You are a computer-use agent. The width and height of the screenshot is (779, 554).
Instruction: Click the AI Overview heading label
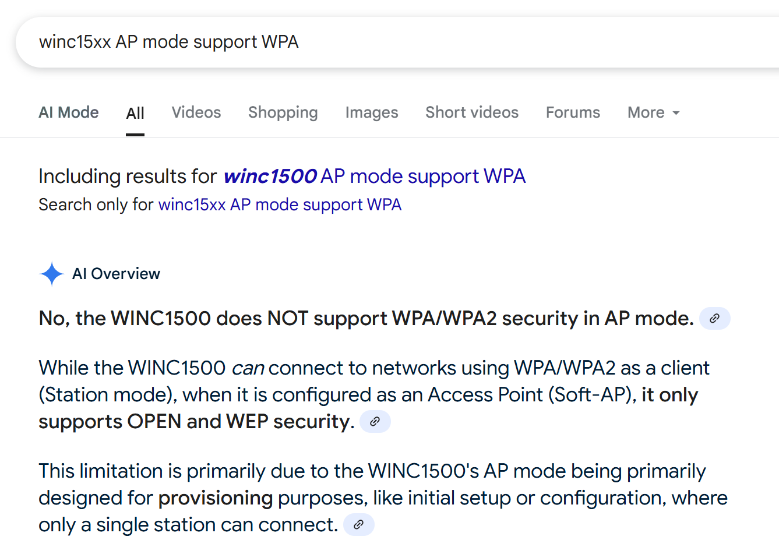116,274
